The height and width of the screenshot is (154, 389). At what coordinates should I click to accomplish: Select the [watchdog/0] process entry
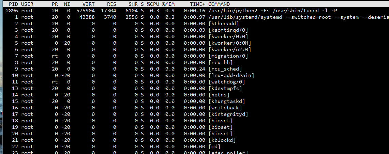226,82
